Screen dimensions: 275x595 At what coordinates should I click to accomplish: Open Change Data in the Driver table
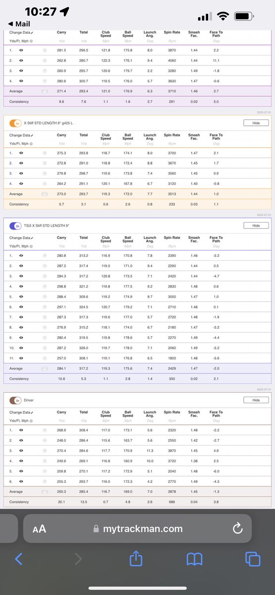(21, 413)
